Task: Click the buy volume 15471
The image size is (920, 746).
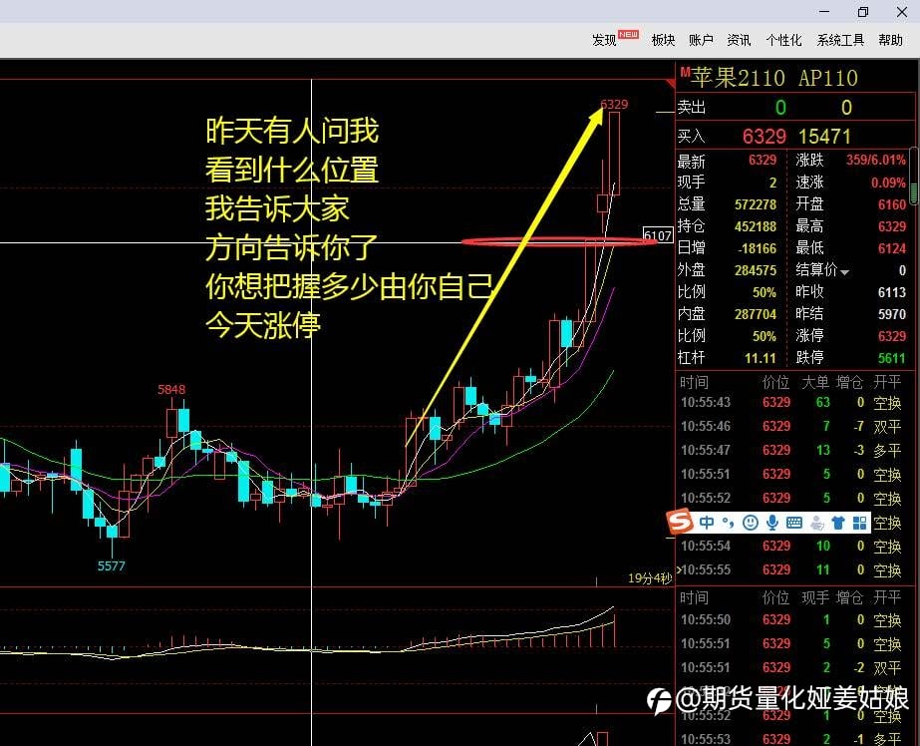Action: coord(824,137)
